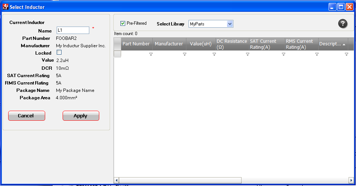Viewport: 356px width, 186px height.
Task: Toggle the Locked checkbox
Action: tap(59, 52)
